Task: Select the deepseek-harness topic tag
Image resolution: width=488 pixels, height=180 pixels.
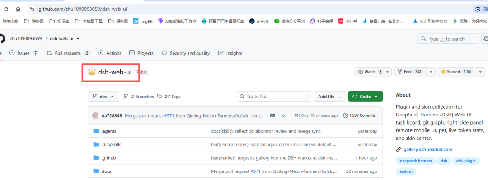Action: [x=415, y=161]
